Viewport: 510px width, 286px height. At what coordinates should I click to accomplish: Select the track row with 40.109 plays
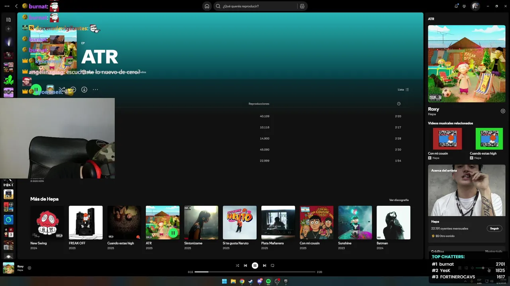pos(220,116)
